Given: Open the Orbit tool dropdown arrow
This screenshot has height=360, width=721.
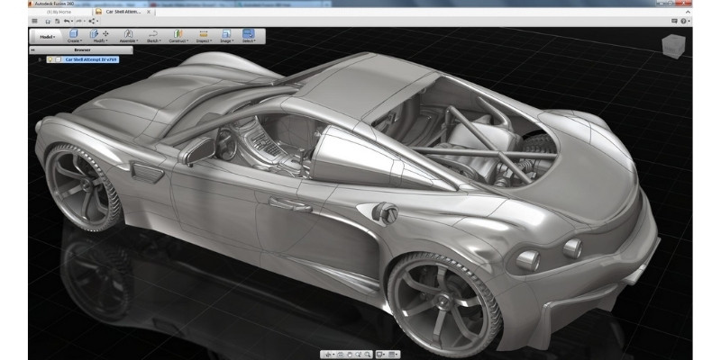Looking at the screenshot, I should [x=333, y=355].
